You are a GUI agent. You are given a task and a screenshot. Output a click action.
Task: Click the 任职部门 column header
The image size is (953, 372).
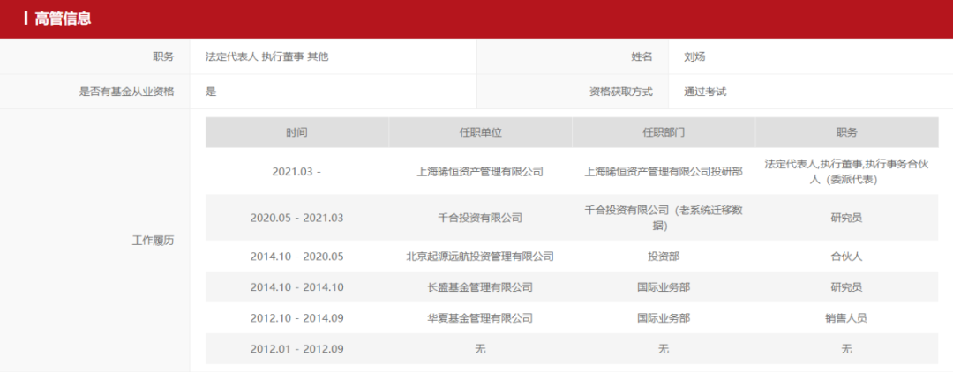coord(664,132)
